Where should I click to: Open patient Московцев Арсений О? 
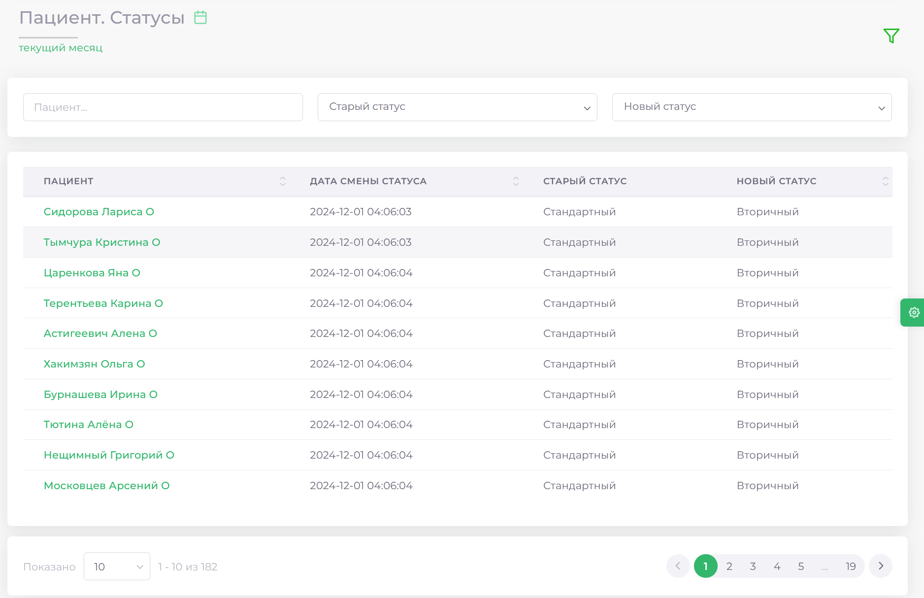(107, 486)
